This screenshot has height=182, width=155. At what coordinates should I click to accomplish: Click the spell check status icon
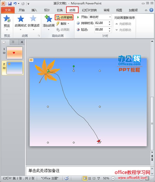[x=67, y=178]
